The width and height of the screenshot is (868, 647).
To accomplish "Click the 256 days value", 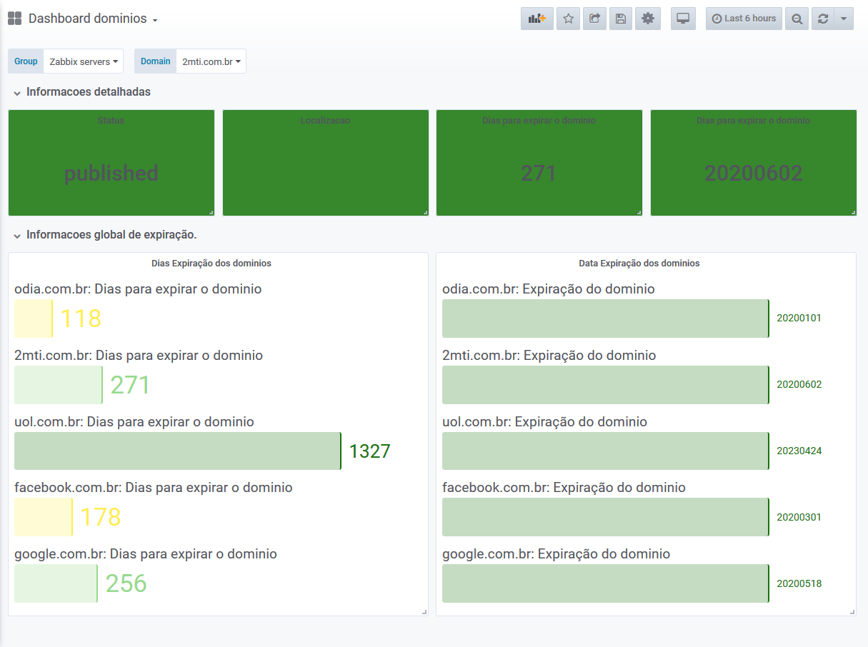I will click(x=126, y=583).
